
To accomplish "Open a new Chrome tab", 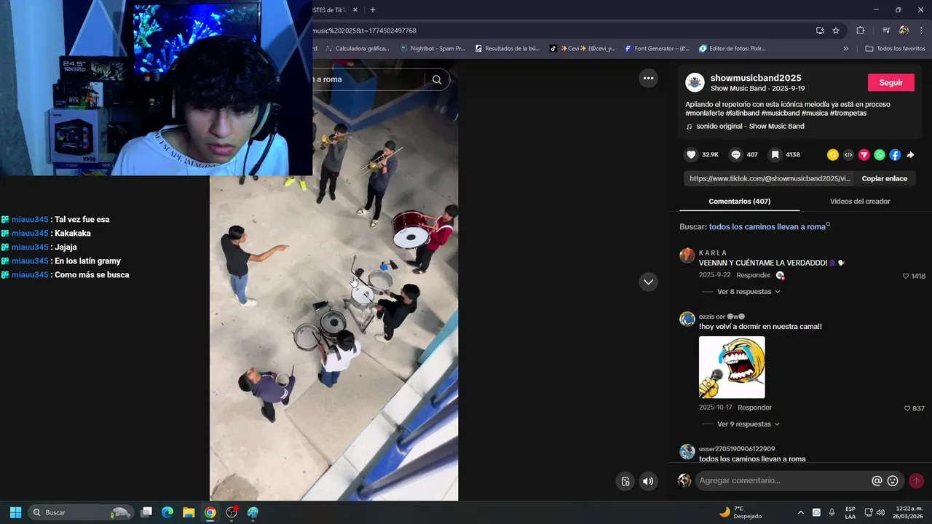I will pyautogui.click(x=373, y=10).
